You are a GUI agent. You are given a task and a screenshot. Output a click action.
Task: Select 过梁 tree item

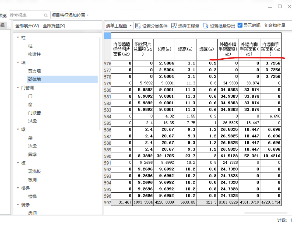point(32,121)
